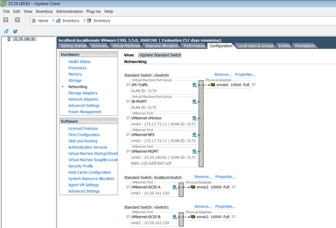
Task: Click the info bubble after vmnic3 10000 Full
Action: click(234, 217)
